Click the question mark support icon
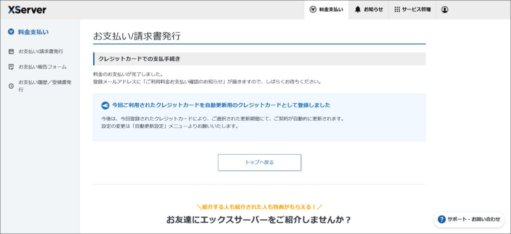The image size is (511, 234). pos(442,220)
